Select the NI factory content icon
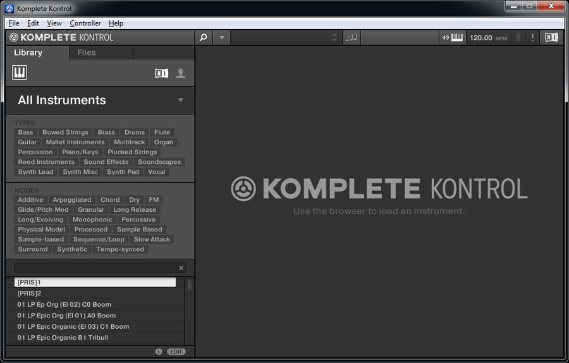Image resolution: width=569 pixels, height=363 pixels. [x=162, y=73]
